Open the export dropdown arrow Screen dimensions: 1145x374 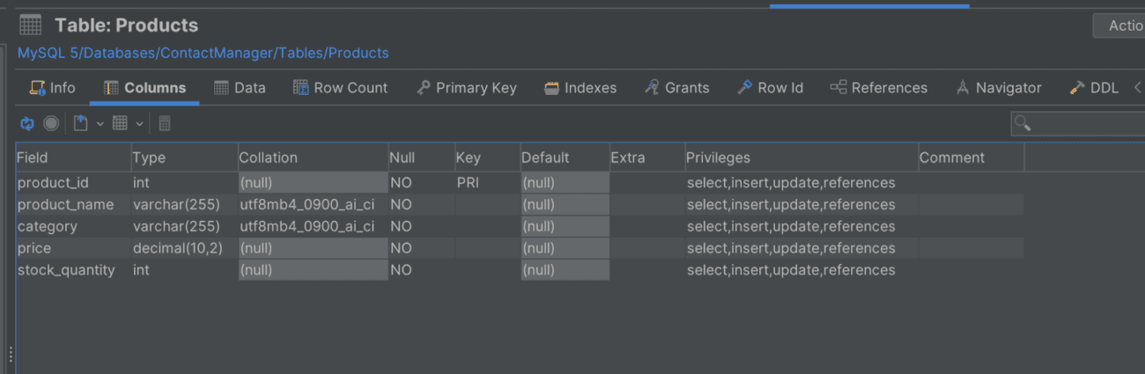tap(100, 124)
